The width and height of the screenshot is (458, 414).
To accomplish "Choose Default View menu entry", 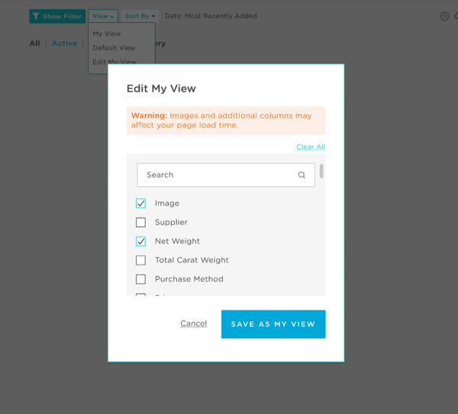I will [x=114, y=48].
